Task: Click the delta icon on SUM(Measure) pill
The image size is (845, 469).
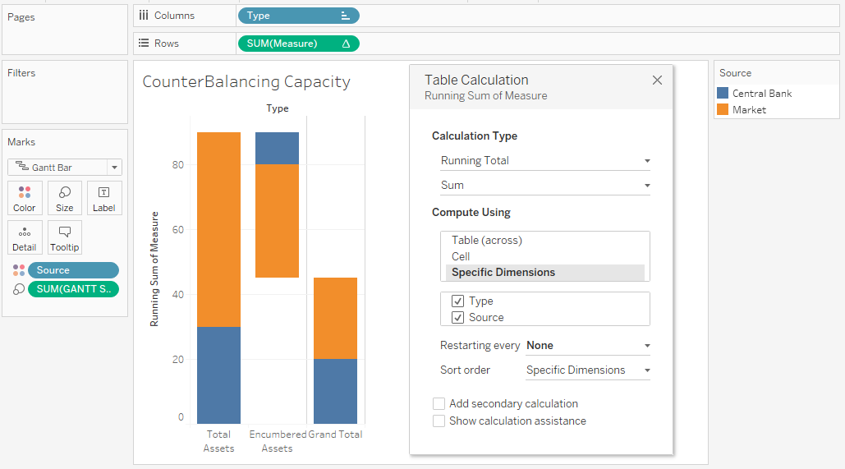Action: (346, 44)
